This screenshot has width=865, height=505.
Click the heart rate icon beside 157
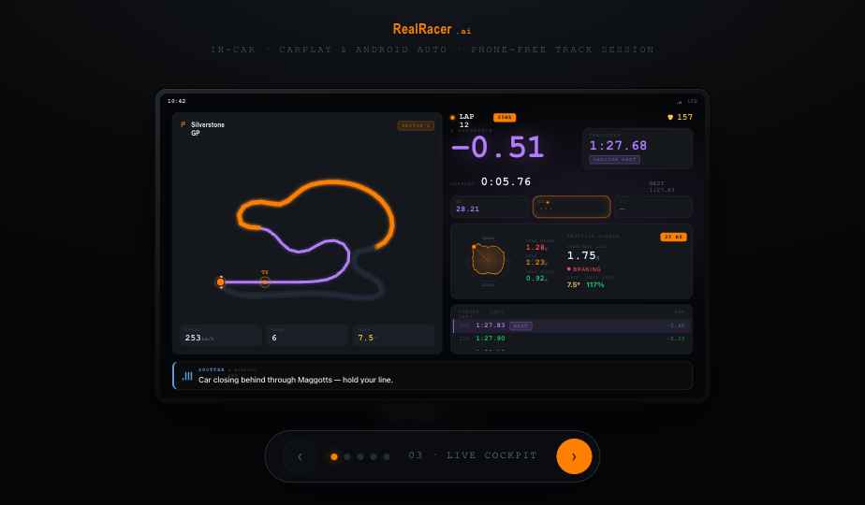pyautogui.click(x=670, y=118)
